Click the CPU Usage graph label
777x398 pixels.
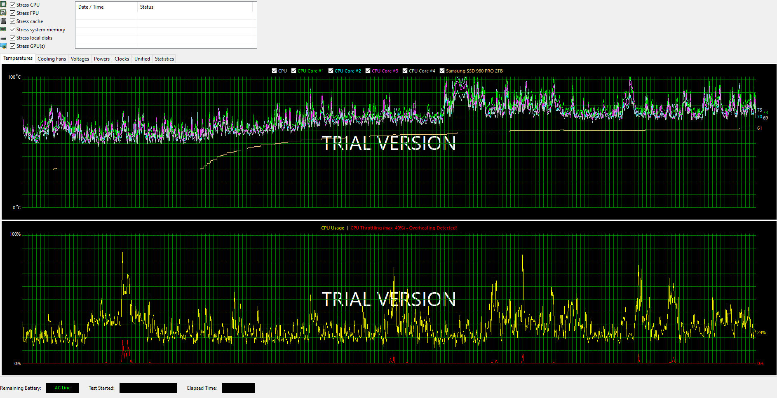(x=332, y=228)
